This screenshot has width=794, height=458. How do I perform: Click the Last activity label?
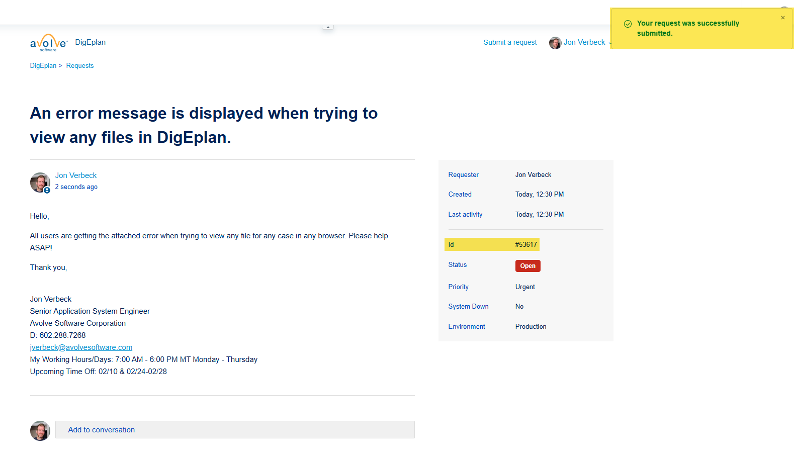click(465, 215)
